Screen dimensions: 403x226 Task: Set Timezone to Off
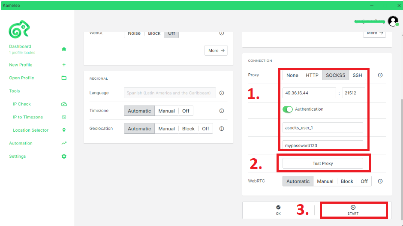[x=186, y=111]
